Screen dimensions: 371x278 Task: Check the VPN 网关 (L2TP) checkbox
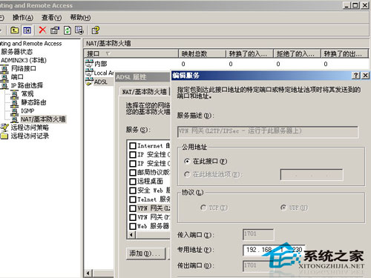click(133, 208)
